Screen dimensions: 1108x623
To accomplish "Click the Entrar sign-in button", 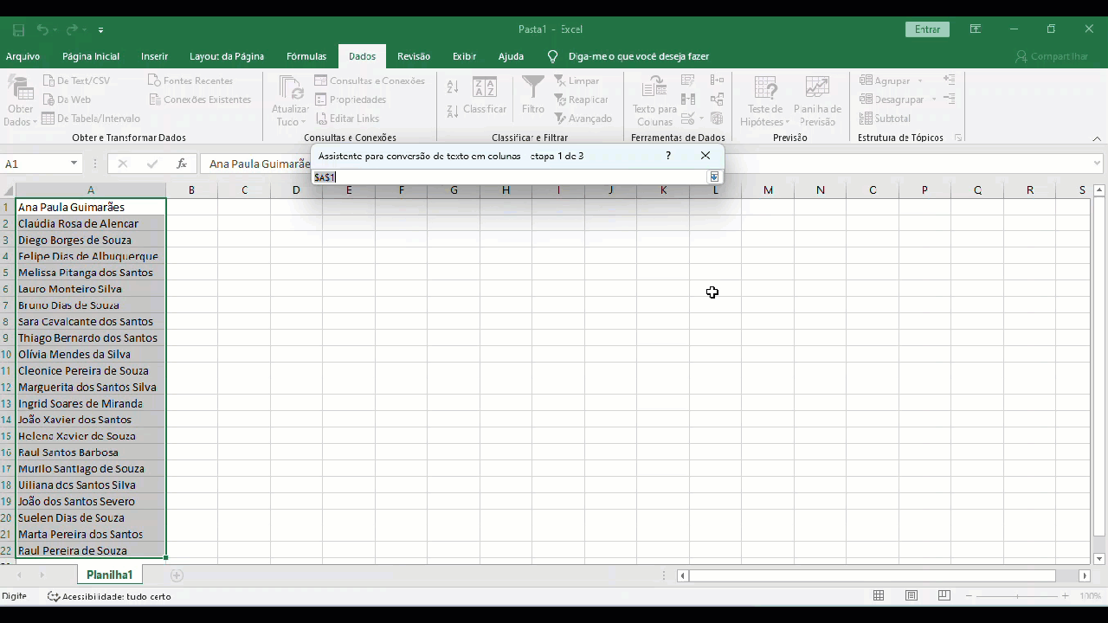I will click(927, 29).
